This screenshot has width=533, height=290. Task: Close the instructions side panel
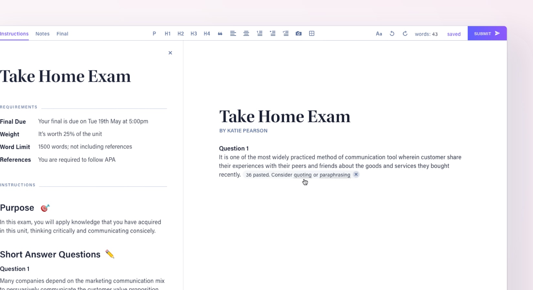point(170,53)
